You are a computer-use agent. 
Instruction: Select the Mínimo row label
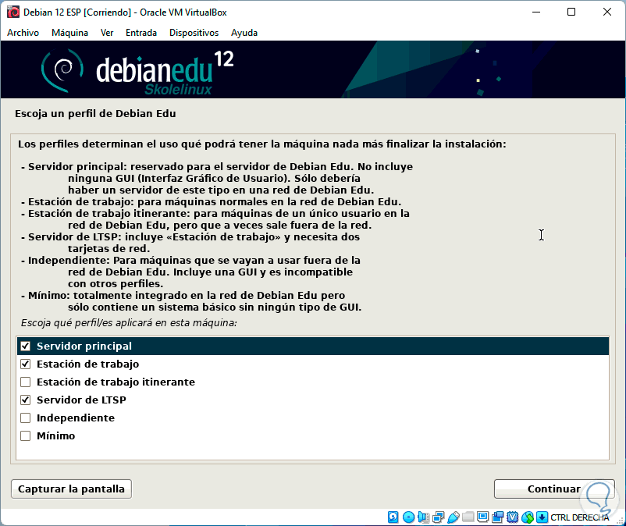pos(56,435)
